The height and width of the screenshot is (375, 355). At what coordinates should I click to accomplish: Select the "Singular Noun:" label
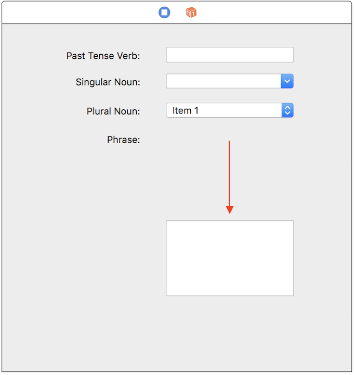click(108, 82)
